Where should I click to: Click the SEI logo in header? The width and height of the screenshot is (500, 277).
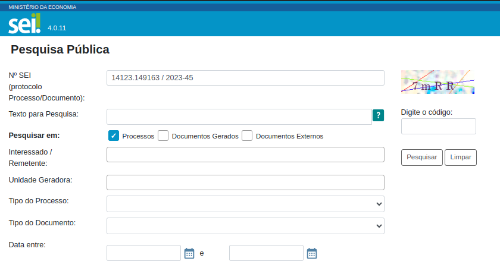(x=24, y=24)
